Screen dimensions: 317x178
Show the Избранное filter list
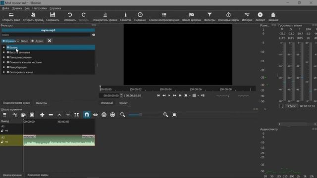click(x=9, y=41)
